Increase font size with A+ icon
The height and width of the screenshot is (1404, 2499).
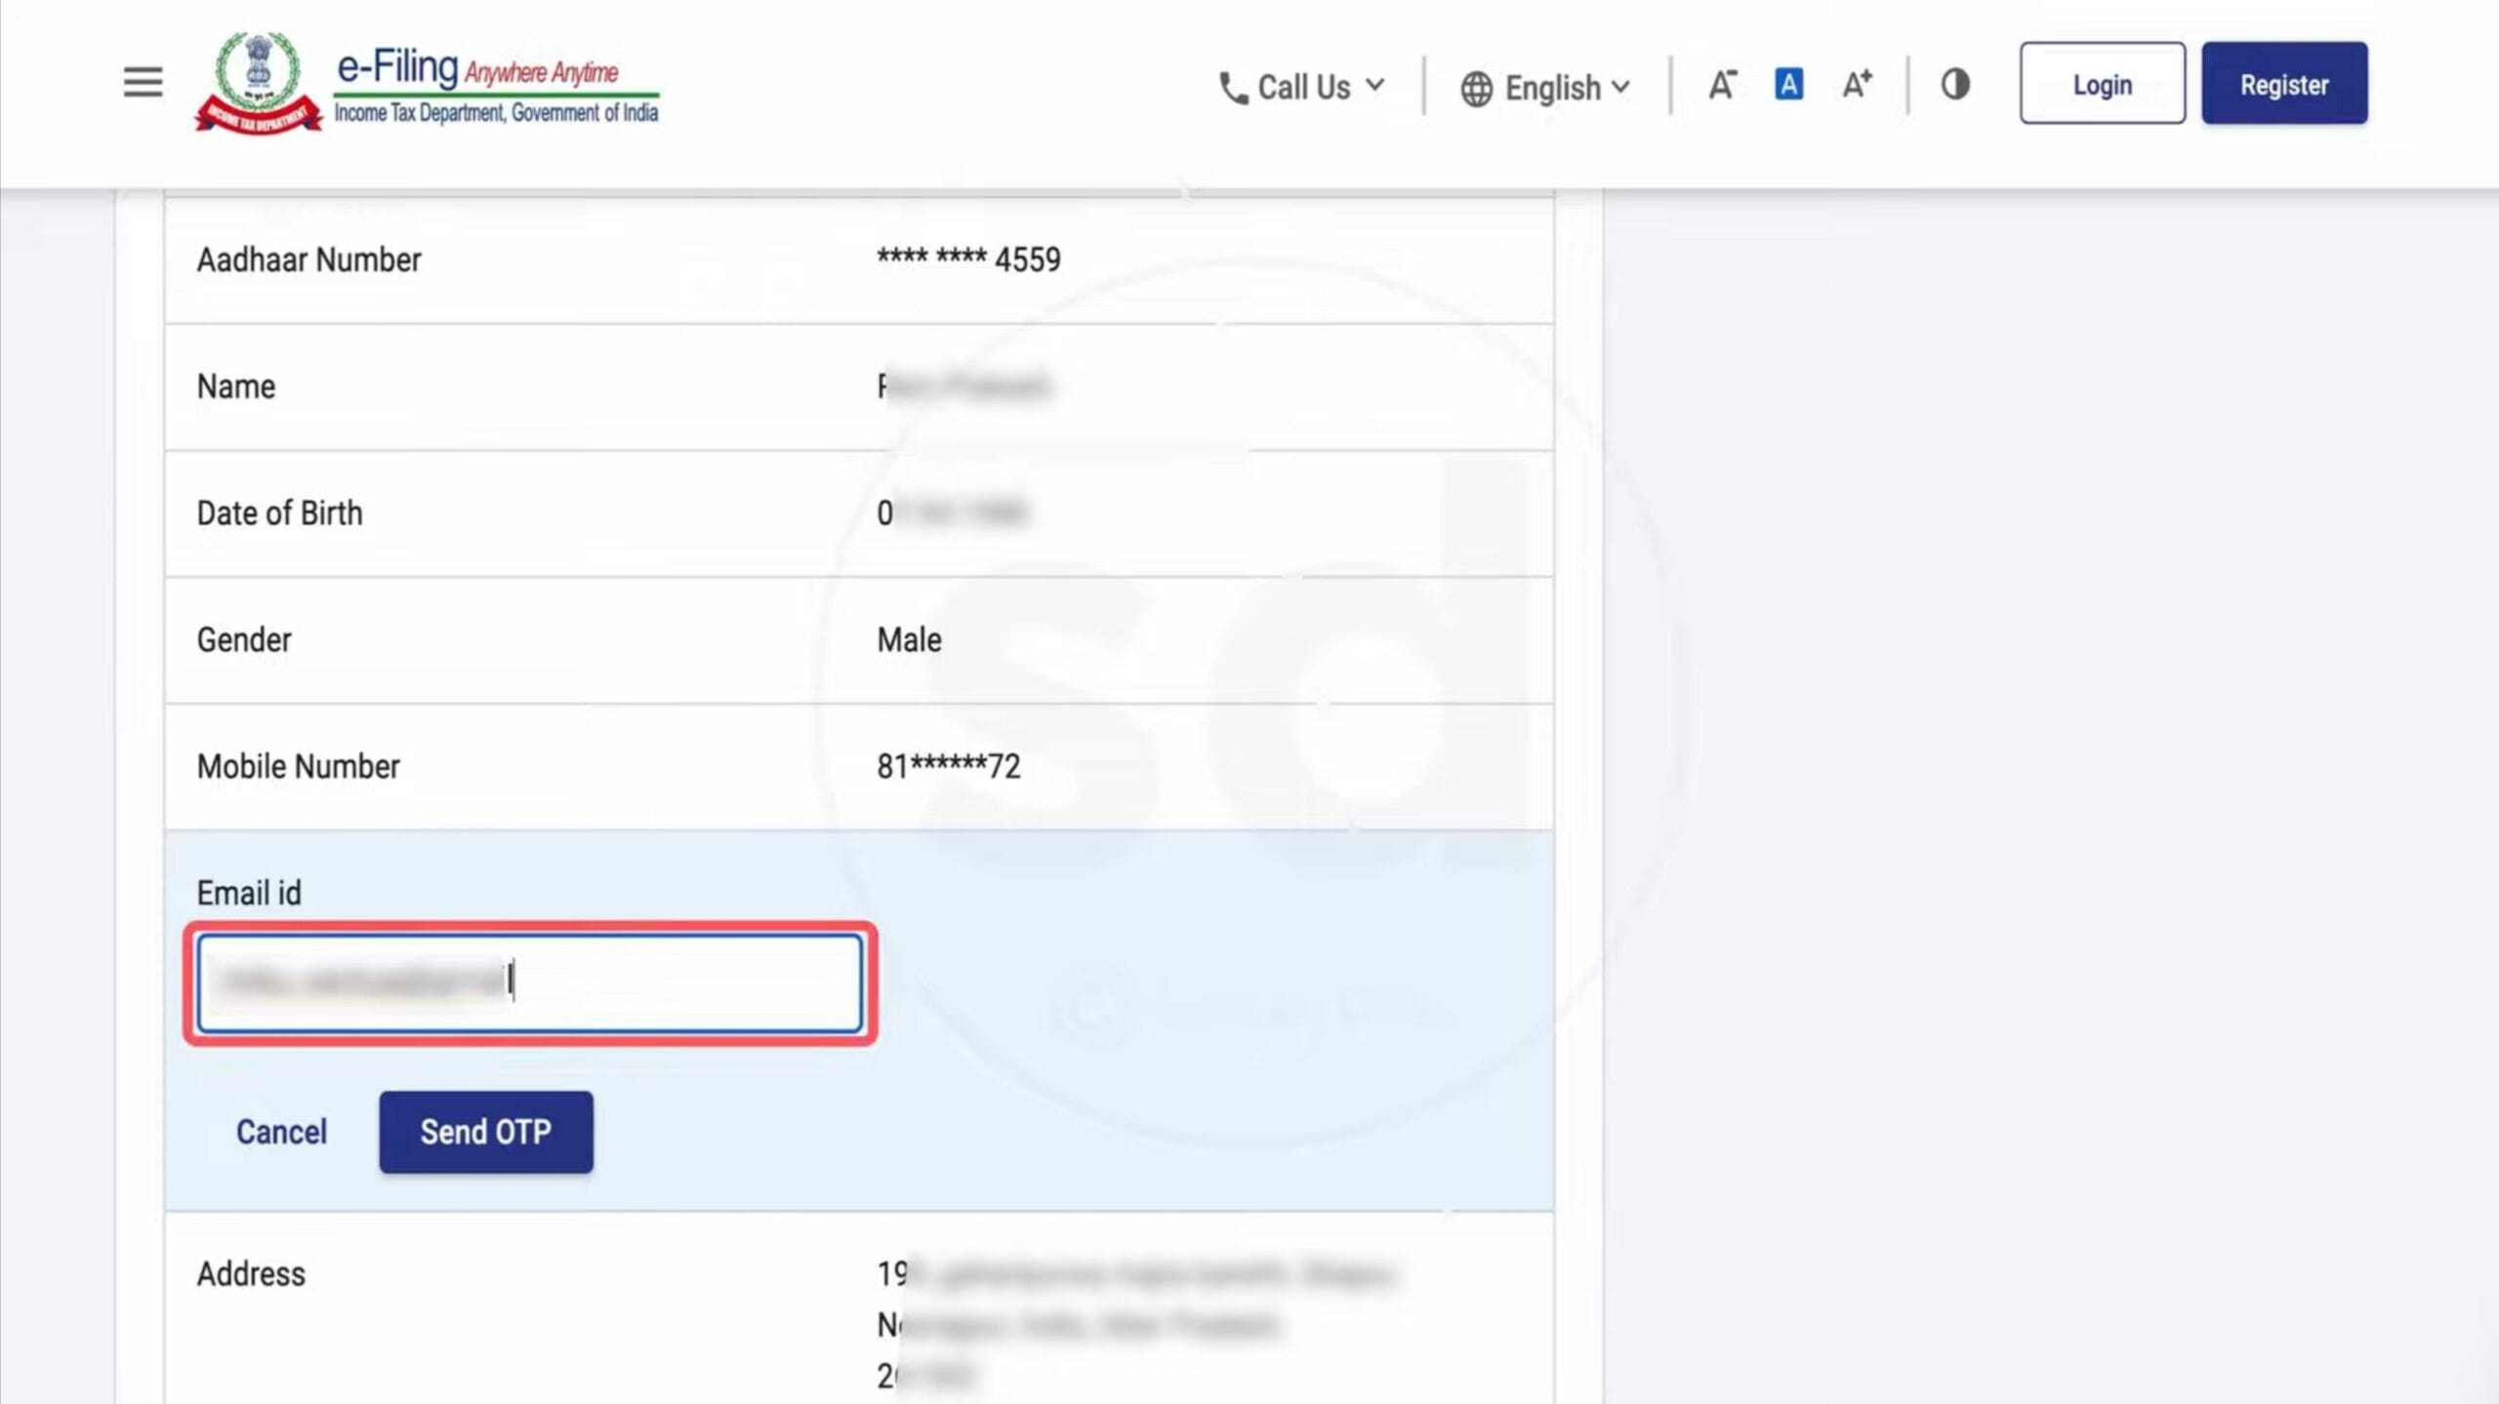click(x=1857, y=85)
